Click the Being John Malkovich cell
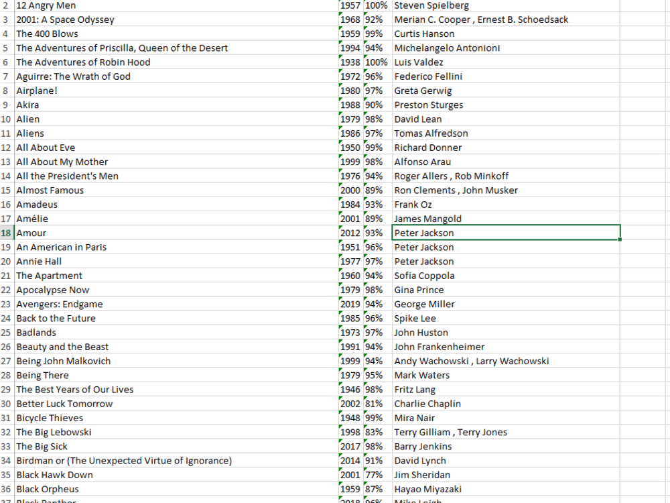 (176, 361)
